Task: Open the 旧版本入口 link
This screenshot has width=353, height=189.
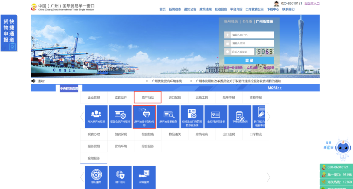Action: [x=312, y=3]
